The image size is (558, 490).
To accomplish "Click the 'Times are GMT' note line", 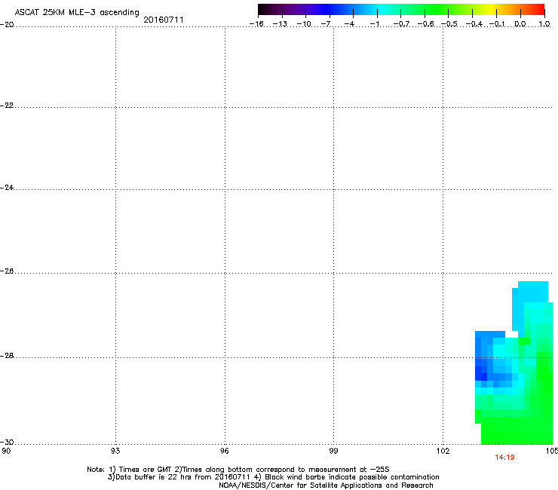I will tap(238, 470).
